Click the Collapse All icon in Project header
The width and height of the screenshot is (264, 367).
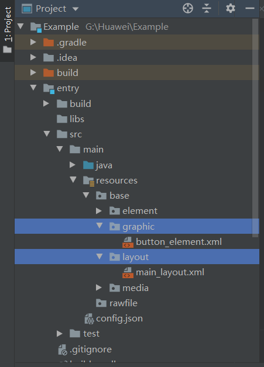(207, 8)
